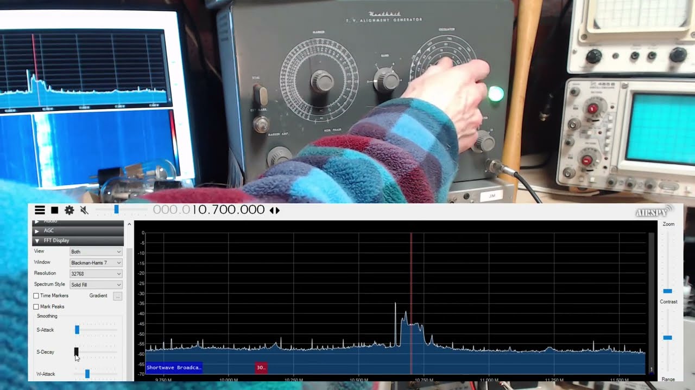Screen dimensions: 695x390
Task: Click the Gradient ellipsis button
Action: tap(117, 296)
